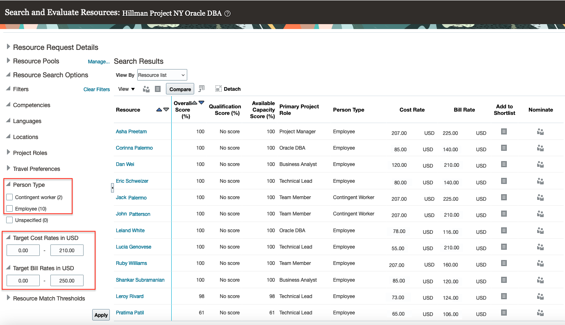
Task: Collapse the left filter panel splitter
Action: (112, 187)
